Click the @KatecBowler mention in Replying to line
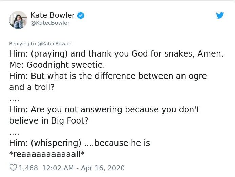Image resolution: width=235 pixels, height=177 pixels. pos(54,44)
